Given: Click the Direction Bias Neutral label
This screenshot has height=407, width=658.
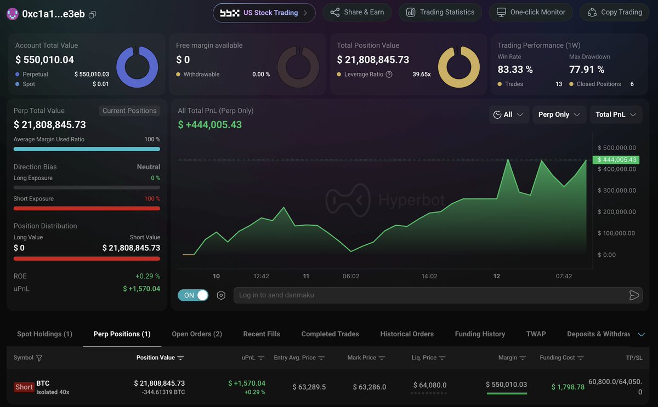Looking at the screenshot, I should (149, 167).
